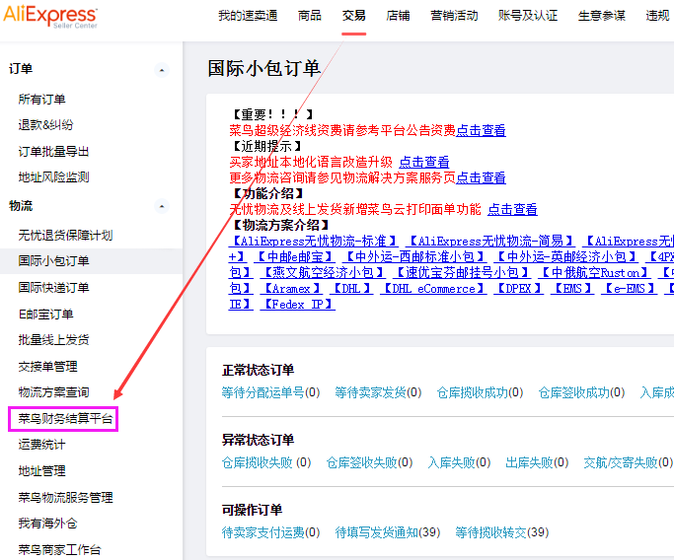Open the 生意参谋 top menu
This screenshot has height=560, width=674.
tap(601, 16)
